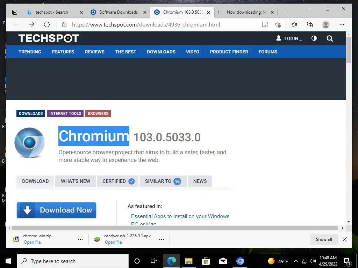
Task: Click the taskbar search box
Action: [x=73, y=261]
